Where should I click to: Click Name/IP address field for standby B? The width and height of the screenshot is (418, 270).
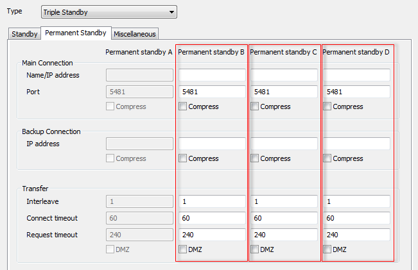tap(212, 75)
